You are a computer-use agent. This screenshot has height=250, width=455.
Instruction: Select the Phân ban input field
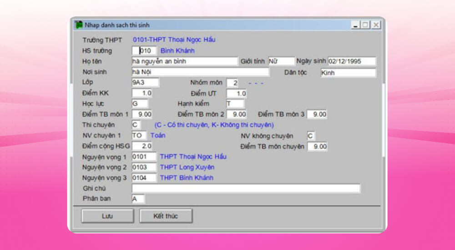(138, 199)
